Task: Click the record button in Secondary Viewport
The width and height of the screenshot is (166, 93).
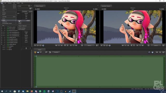Action: [132, 45]
